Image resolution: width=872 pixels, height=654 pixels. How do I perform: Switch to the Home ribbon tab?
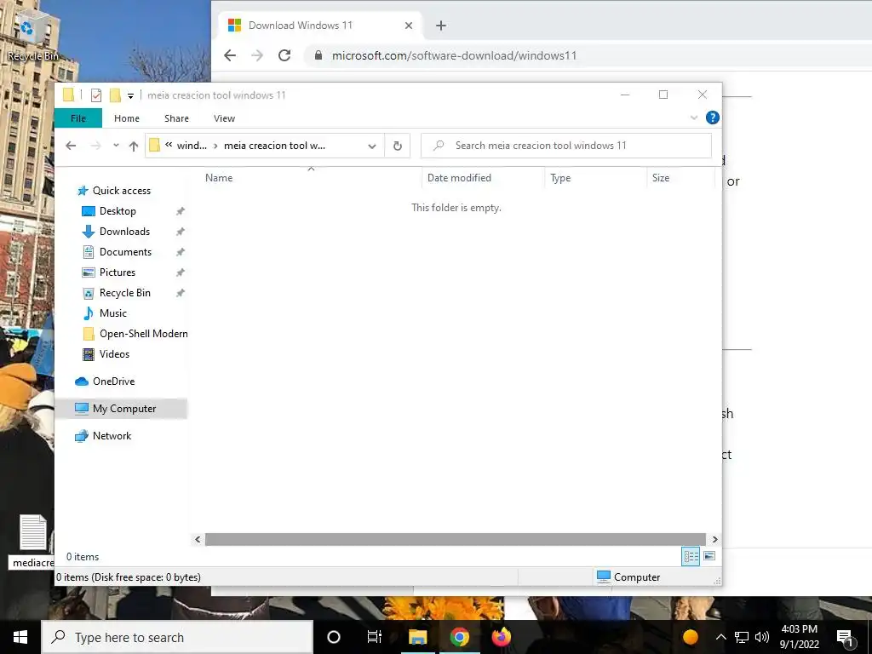(x=127, y=118)
